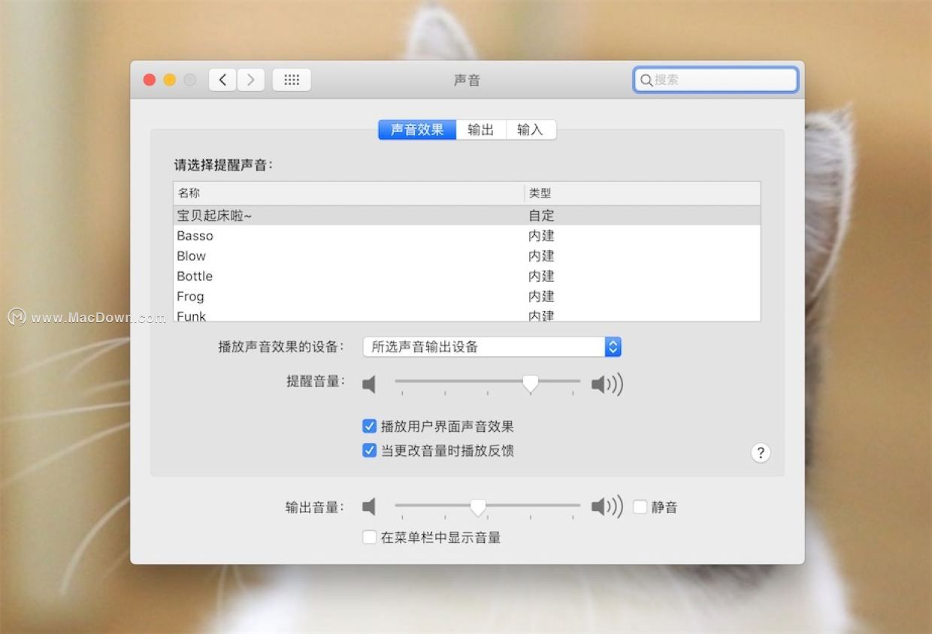Switch to the 输出 tab
This screenshot has width=932, height=634.
[x=481, y=130]
